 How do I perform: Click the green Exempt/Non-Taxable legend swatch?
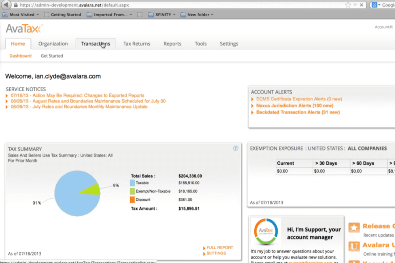(x=132, y=191)
